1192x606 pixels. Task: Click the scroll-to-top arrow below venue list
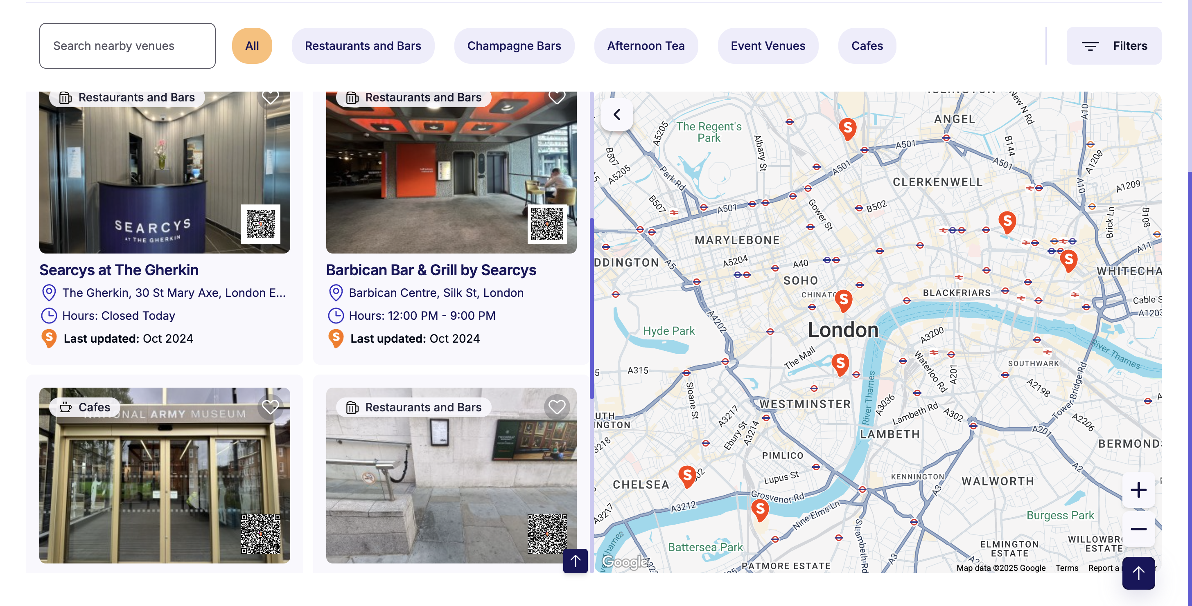[x=575, y=561]
